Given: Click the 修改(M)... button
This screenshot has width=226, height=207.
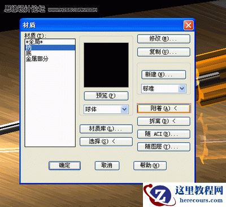Looking at the screenshot, I should tap(164, 39).
